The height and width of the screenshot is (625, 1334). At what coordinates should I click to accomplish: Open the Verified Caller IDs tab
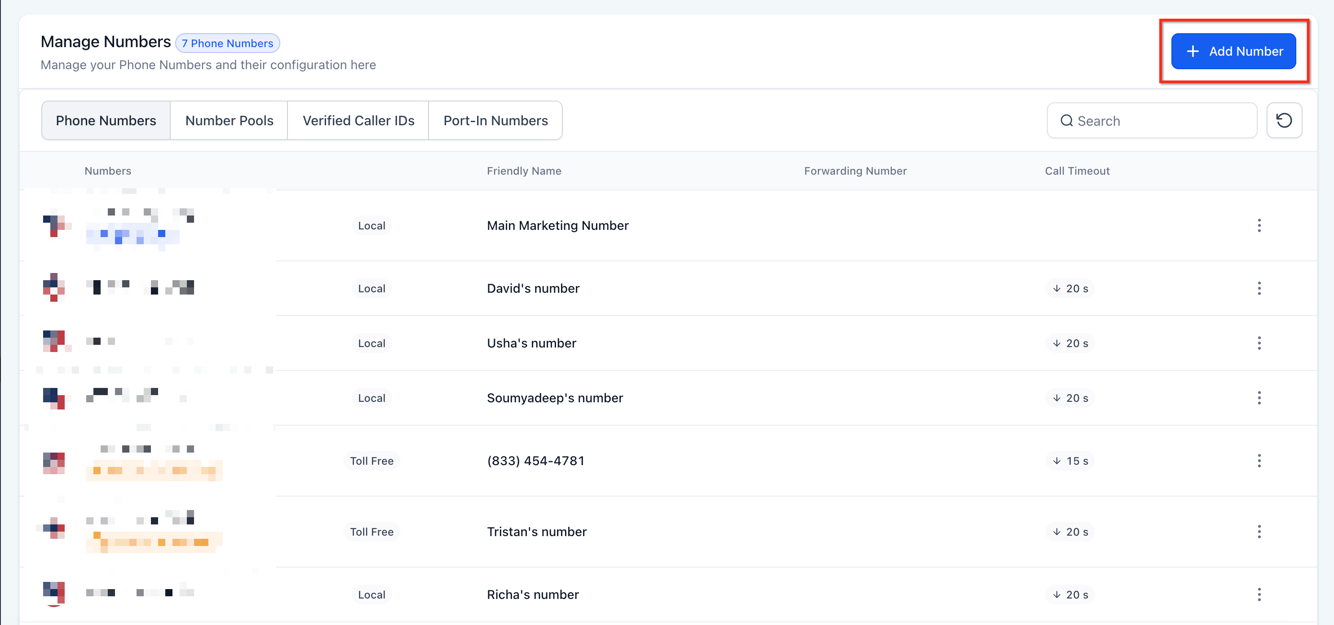pyautogui.click(x=358, y=121)
